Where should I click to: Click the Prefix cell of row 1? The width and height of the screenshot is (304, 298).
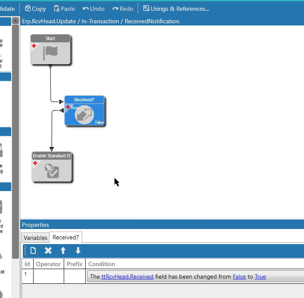tap(74, 276)
